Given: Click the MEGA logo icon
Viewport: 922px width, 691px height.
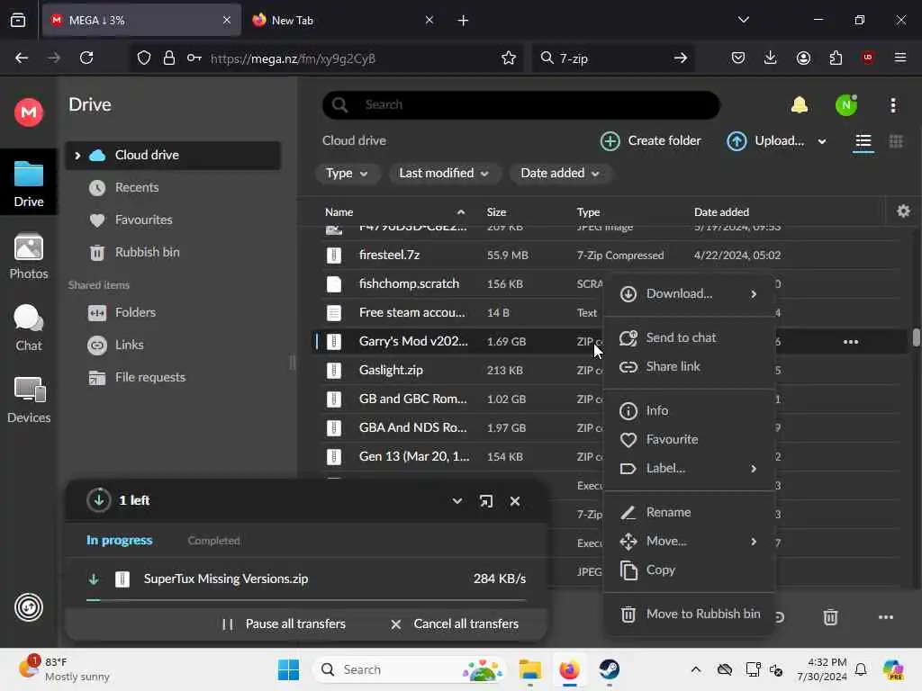Looking at the screenshot, I should [x=28, y=112].
